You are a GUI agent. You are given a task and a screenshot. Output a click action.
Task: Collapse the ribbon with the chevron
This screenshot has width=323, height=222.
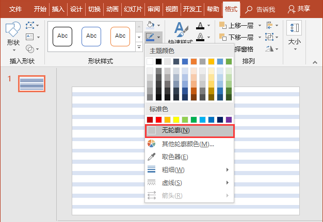(315, 62)
